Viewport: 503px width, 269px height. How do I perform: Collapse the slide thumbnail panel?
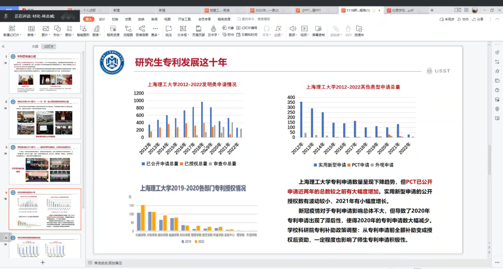3,47
